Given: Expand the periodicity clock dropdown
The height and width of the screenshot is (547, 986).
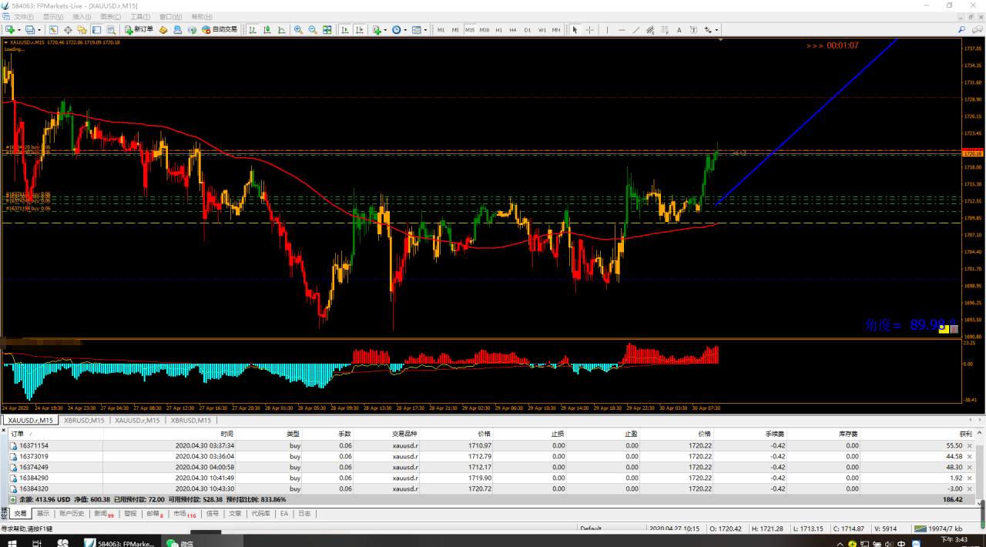Looking at the screenshot, I should point(405,30).
